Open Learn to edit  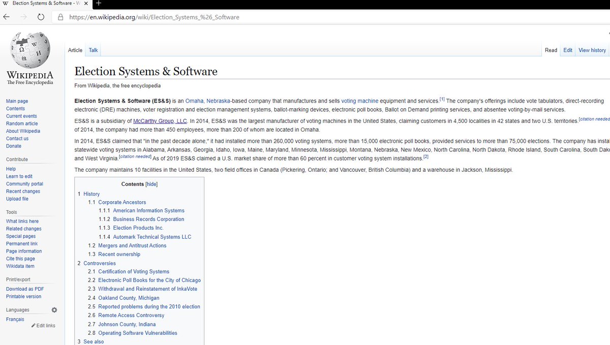[x=19, y=176]
